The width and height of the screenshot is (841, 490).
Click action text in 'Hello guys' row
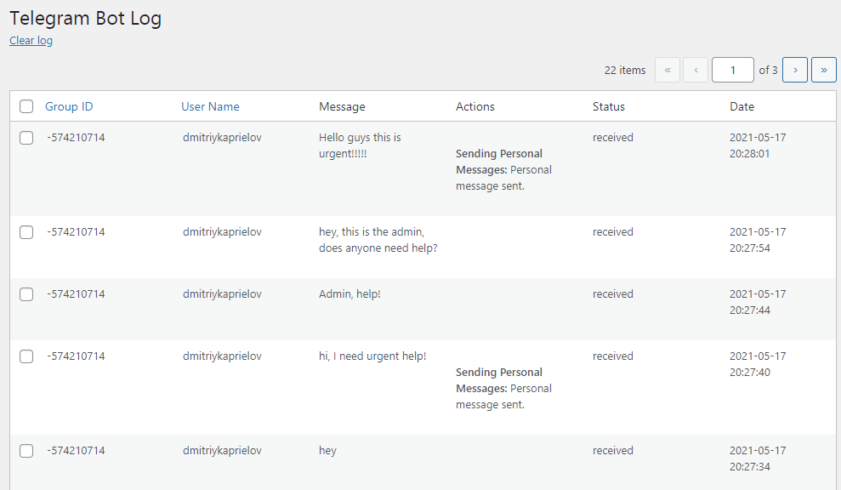[x=503, y=169]
